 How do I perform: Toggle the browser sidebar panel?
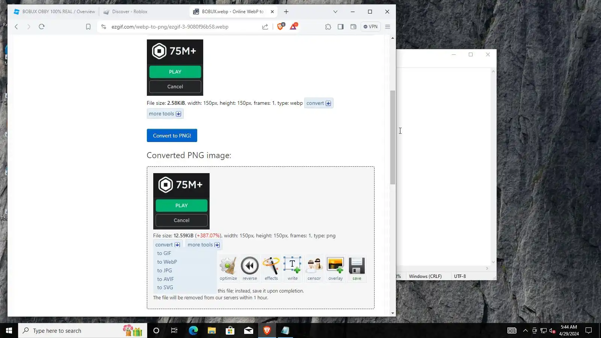click(x=341, y=27)
